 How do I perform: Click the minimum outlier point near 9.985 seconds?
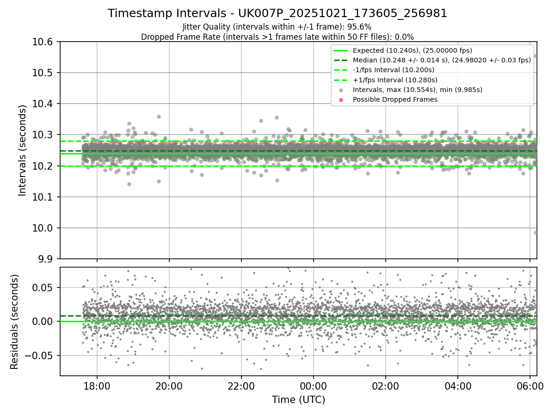(536, 232)
